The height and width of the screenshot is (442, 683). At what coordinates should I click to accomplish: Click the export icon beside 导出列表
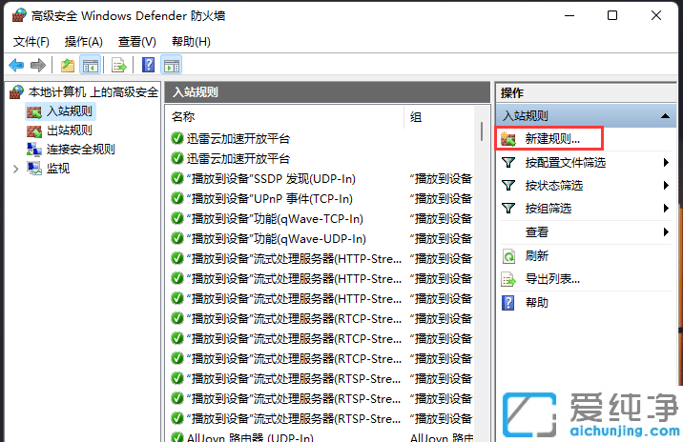pyautogui.click(x=508, y=279)
